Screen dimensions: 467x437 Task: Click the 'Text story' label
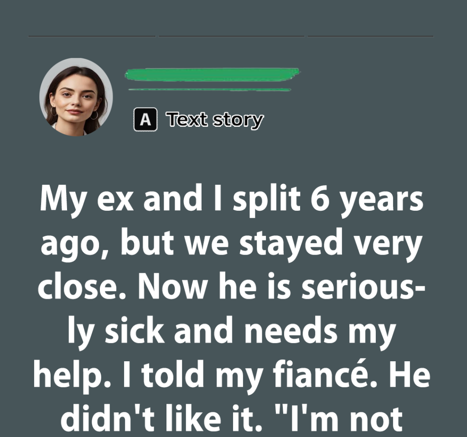click(215, 120)
